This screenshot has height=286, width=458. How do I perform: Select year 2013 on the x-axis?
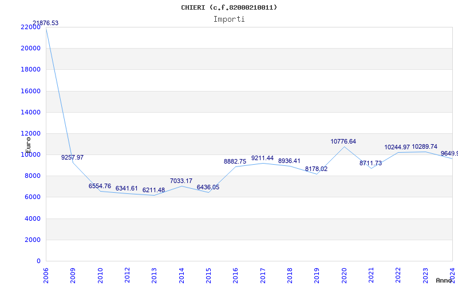pyautogui.click(x=155, y=274)
